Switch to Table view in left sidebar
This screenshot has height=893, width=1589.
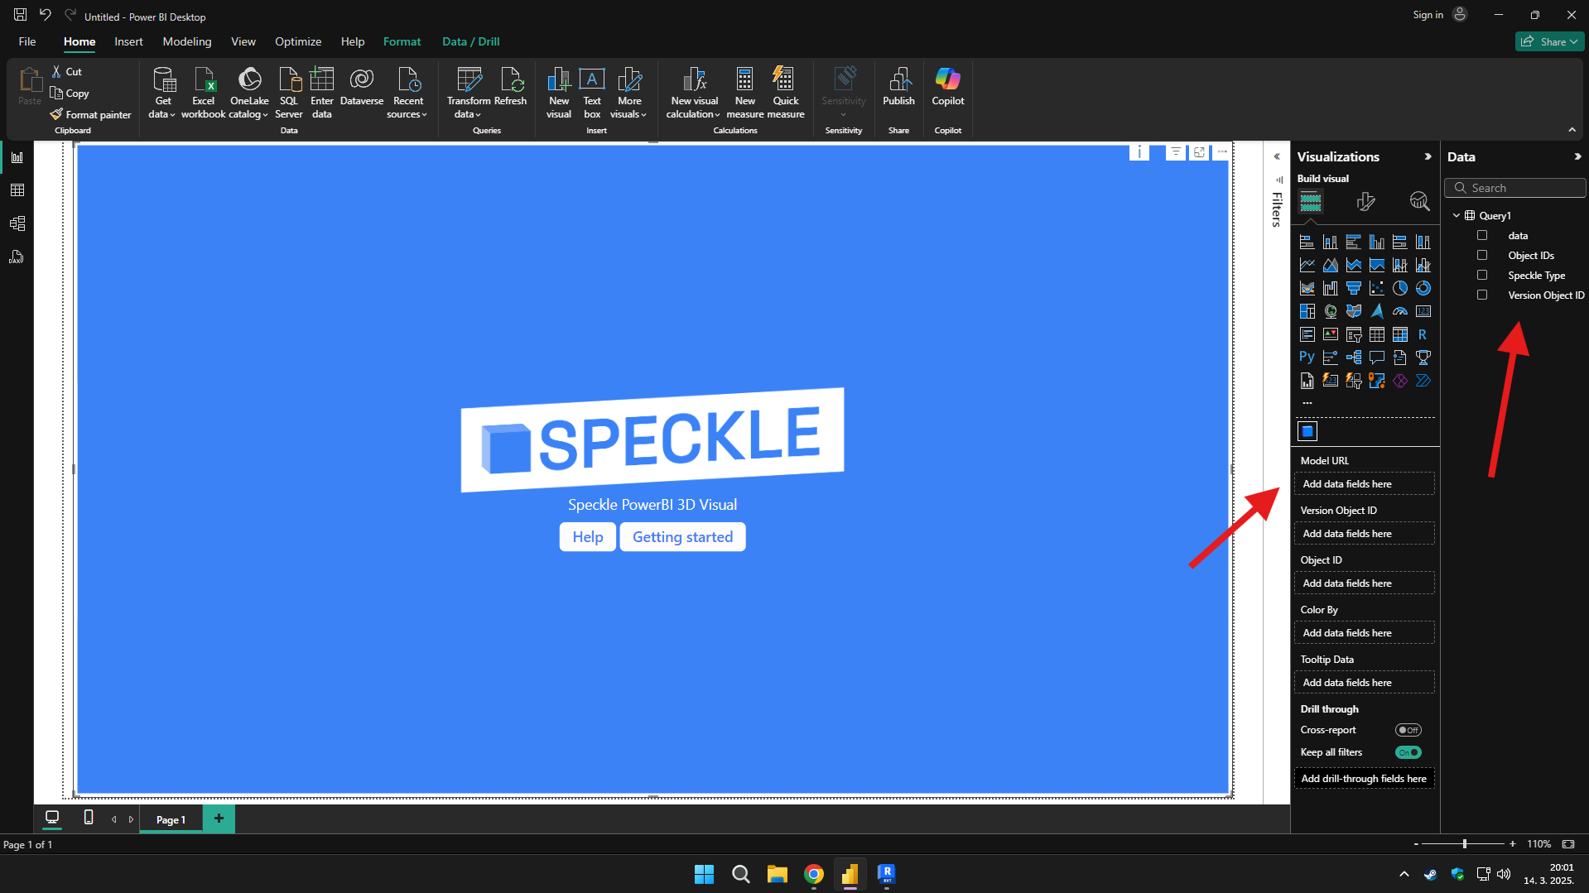tap(17, 190)
